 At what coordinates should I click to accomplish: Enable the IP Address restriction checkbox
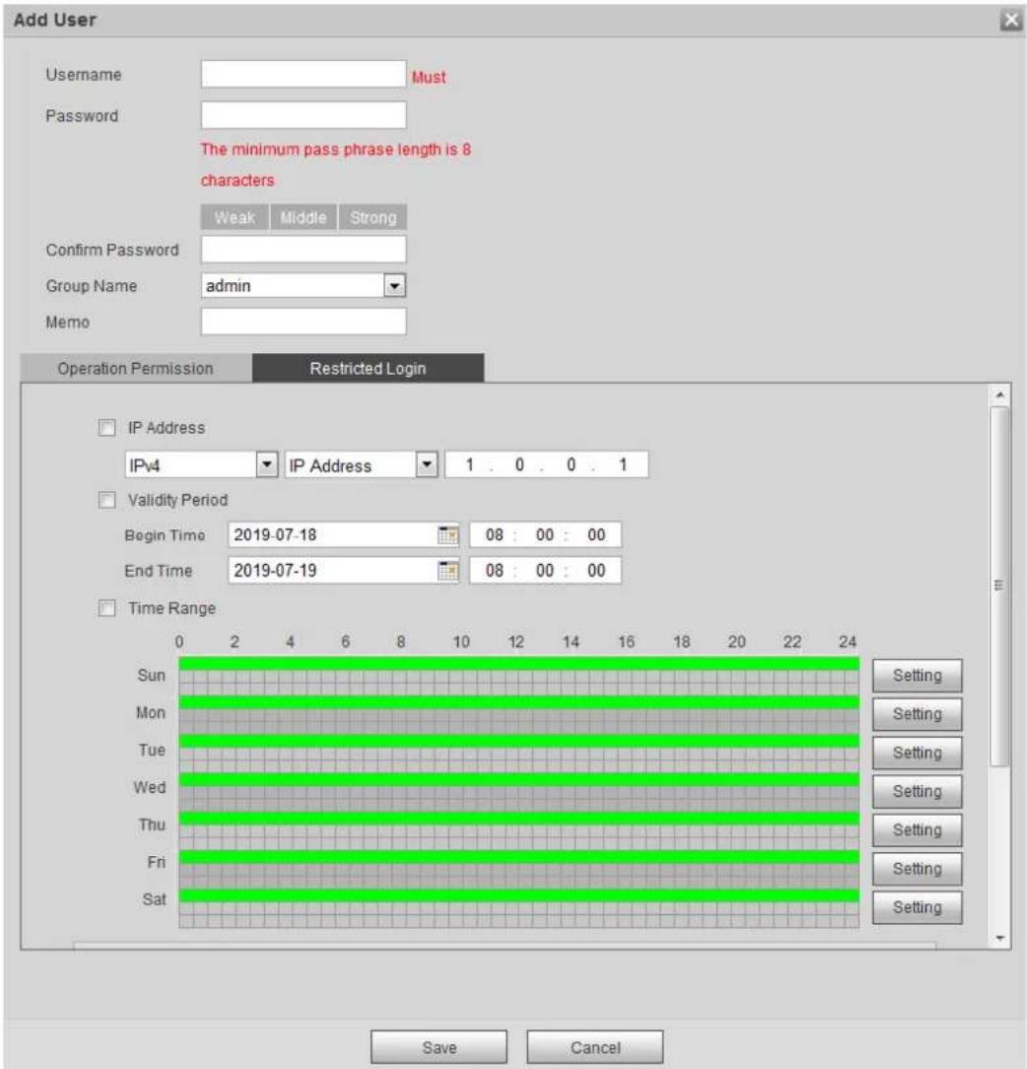click(107, 427)
